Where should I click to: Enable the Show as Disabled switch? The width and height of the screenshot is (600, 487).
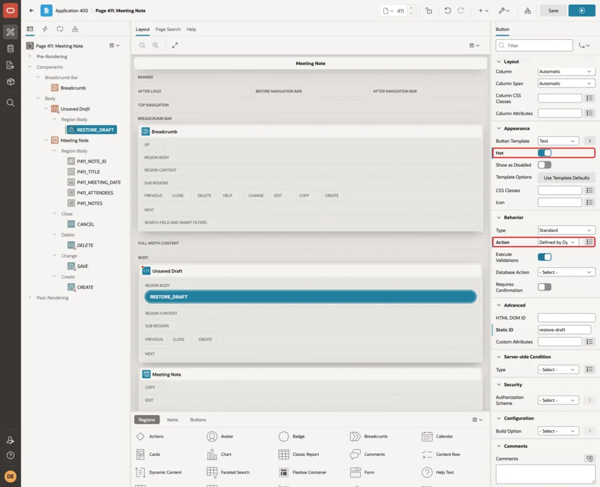pyautogui.click(x=544, y=165)
